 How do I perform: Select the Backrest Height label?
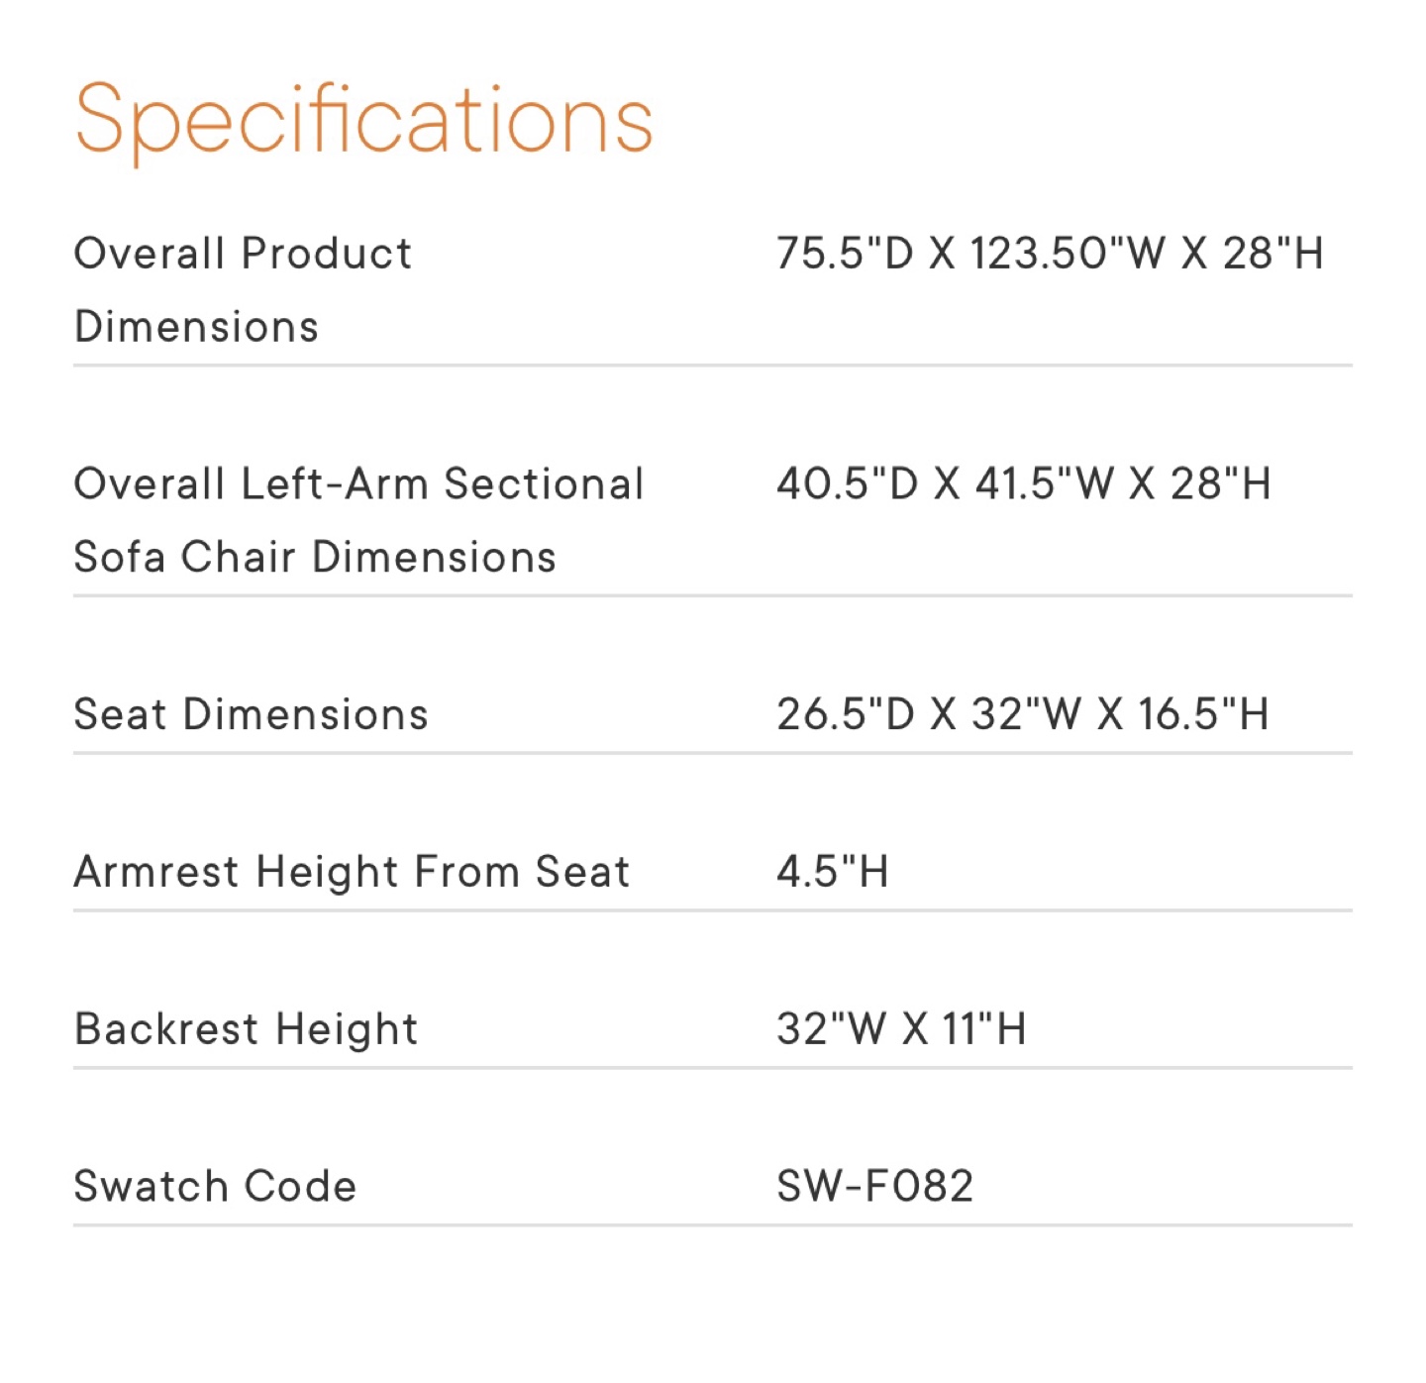click(246, 1029)
